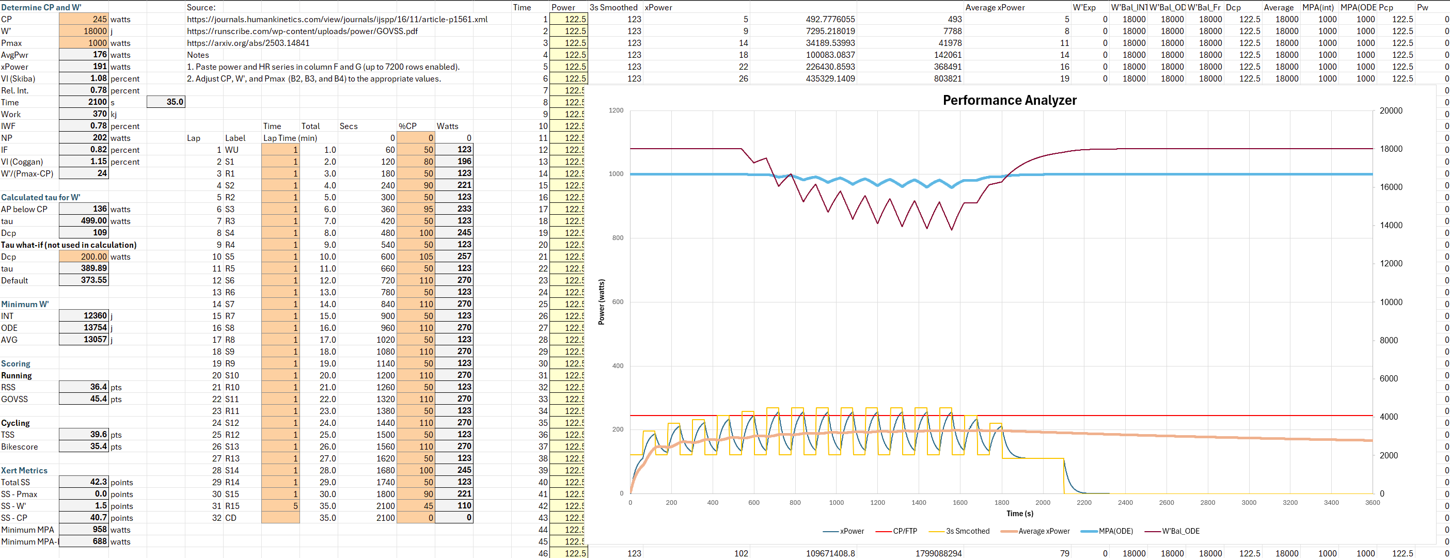This screenshot has width=1450, height=558.
Task: Click the CP value cell showing 245
Action: [x=84, y=19]
